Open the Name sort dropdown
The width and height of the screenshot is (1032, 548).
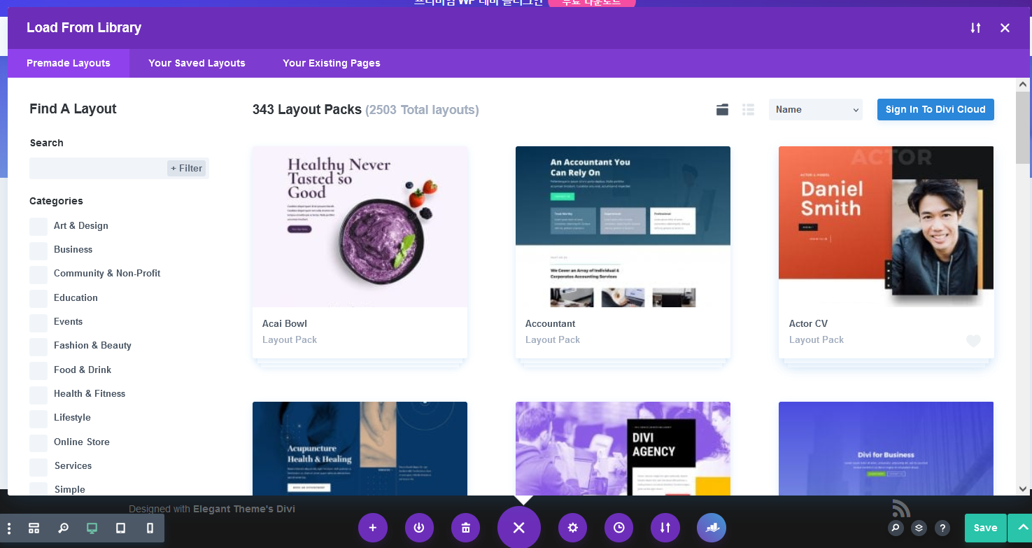(x=816, y=109)
